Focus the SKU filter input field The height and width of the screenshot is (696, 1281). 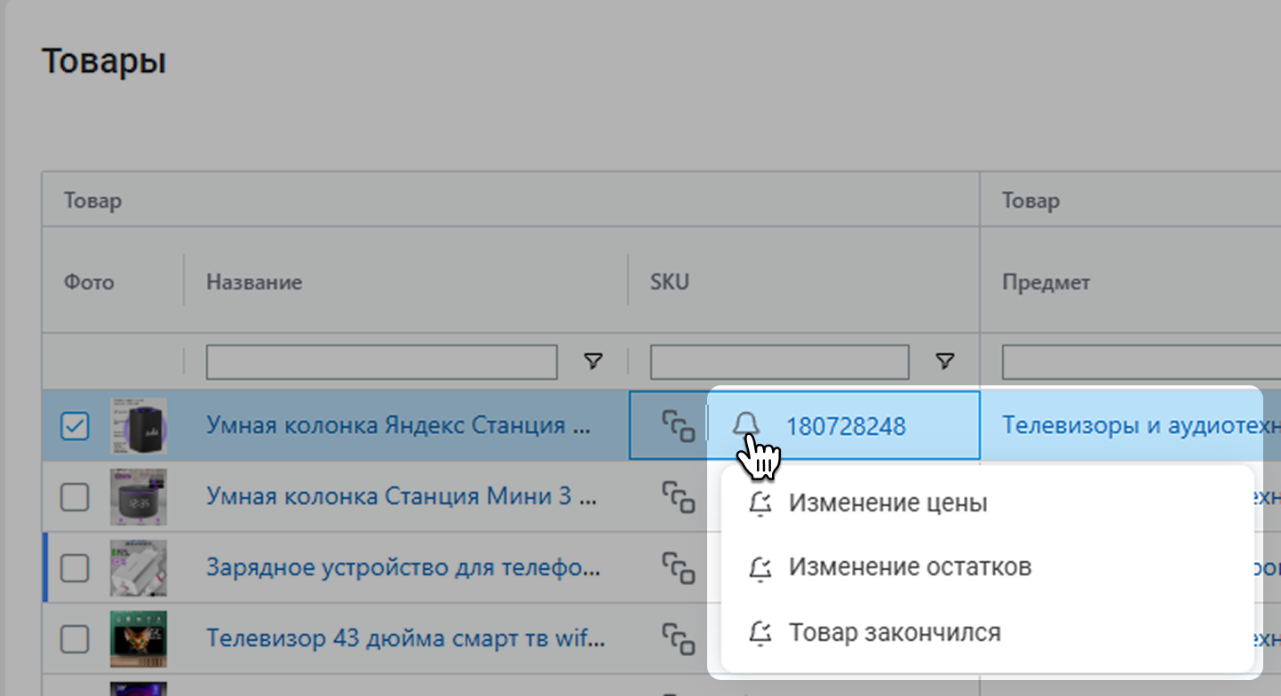click(x=779, y=362)
